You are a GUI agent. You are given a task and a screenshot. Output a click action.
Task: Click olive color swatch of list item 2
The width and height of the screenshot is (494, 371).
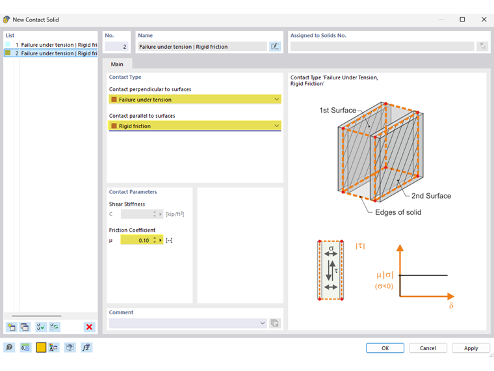8,53
